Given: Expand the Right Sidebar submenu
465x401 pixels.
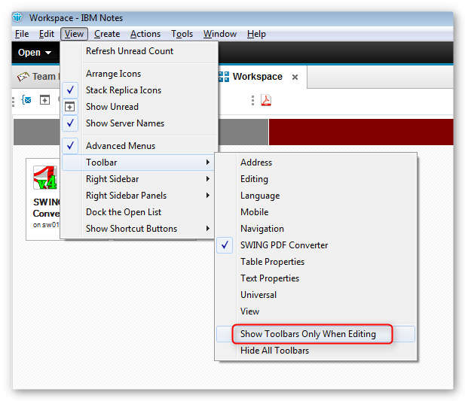Looking at the screenshot, I should pos(138,179).
